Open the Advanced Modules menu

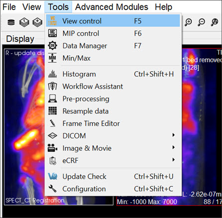(111, 7)
